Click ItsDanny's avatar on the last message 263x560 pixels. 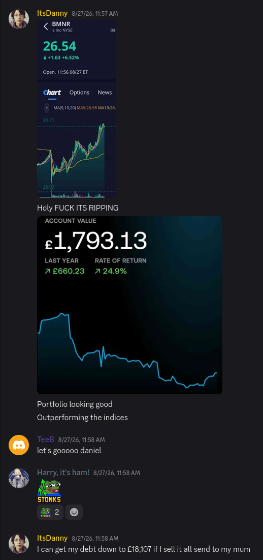coord(18,544)
